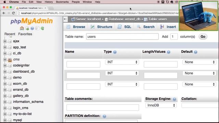Click the Storage Engine help icon
Image resolution: width=219 pixels, height=123 pixels.
174,99
